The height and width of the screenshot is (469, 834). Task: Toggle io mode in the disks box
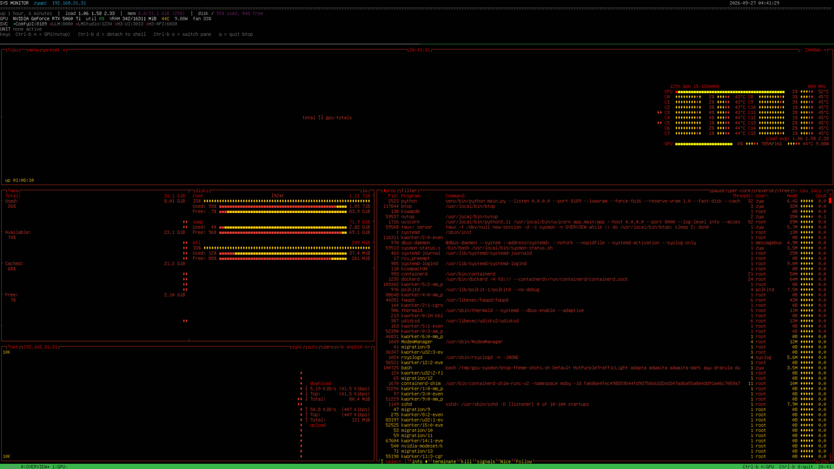[365, 190]
